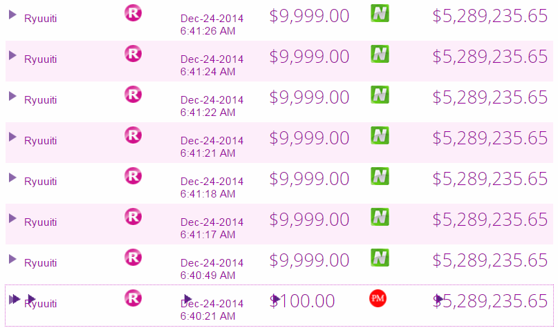Click the green N icon in 6:41:26 AM row
This screenshot has height=328, width=558.
380,13
